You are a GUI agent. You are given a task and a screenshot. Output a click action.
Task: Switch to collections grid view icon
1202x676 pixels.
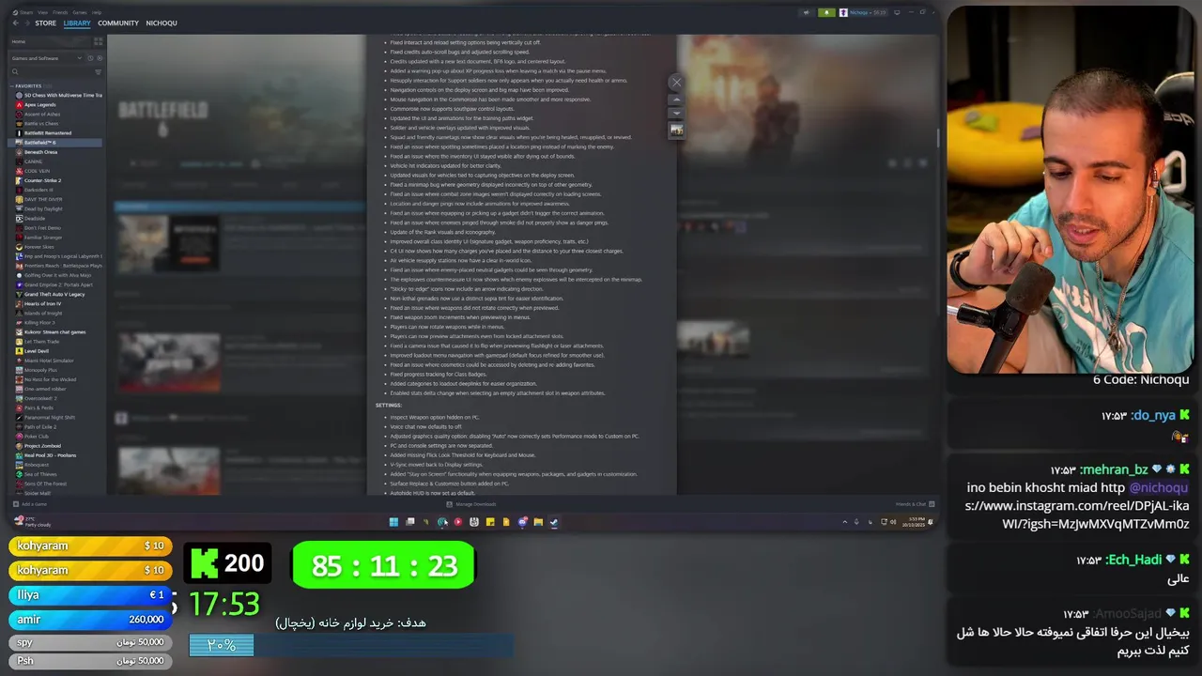[98, 41]
